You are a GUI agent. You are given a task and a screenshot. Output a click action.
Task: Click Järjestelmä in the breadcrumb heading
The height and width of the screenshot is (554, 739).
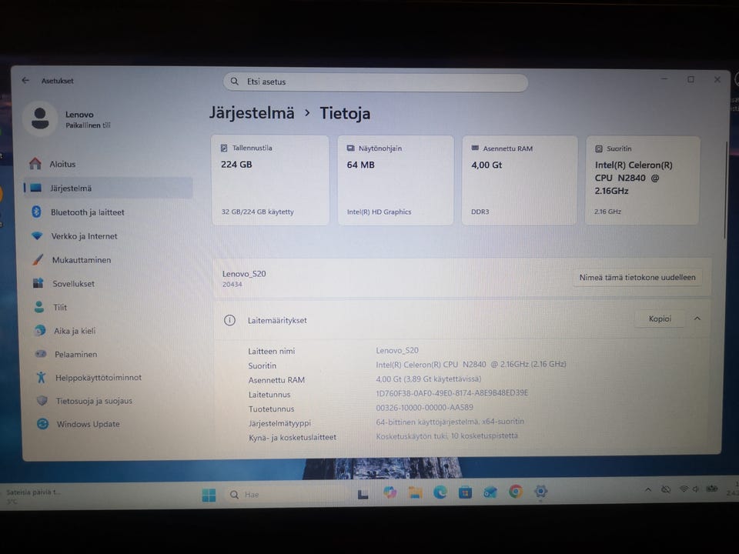click(x=252, y=113)
